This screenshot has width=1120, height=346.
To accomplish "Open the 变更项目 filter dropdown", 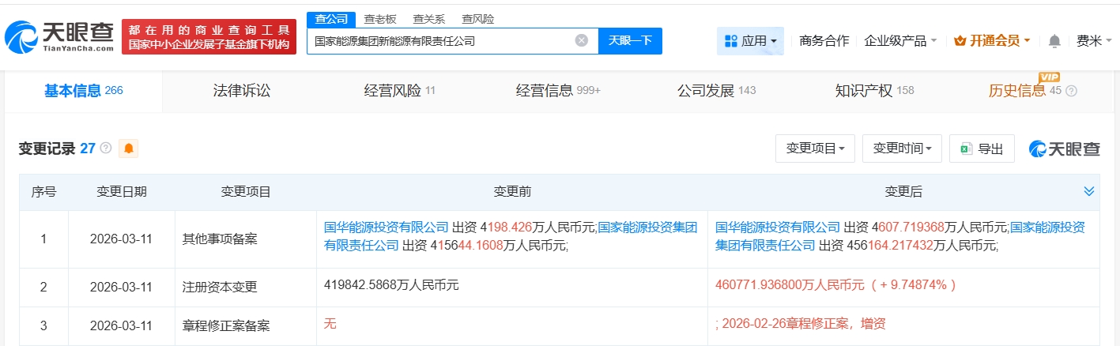I will click(815, 149).
